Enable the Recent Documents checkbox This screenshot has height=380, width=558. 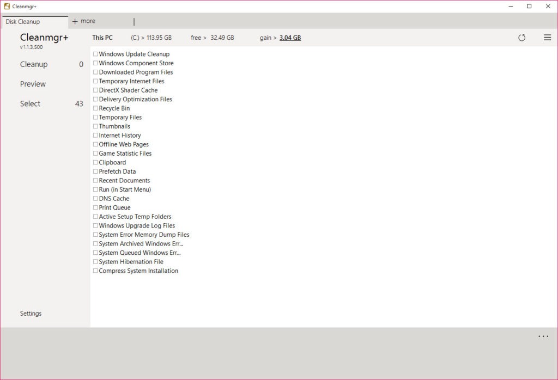[x=95, y=180]
